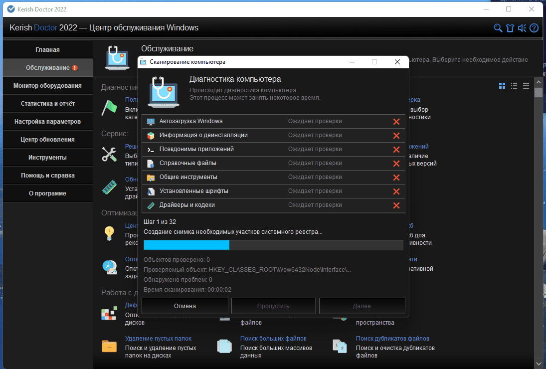This screenshot has width=546, height=369.
Task: Open Монитор оборудования in the sidebar
Action: pos(48,86)
